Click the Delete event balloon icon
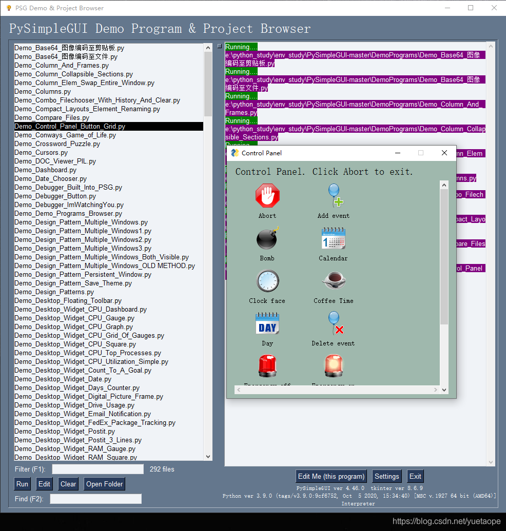506x531 pixels. (x=336, y=323)
